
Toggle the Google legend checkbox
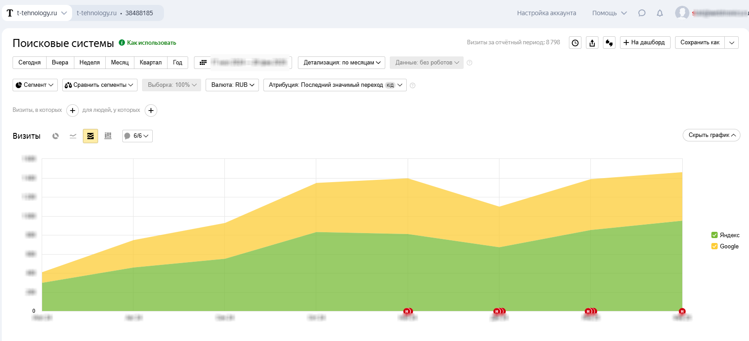[x=715, y=246]
